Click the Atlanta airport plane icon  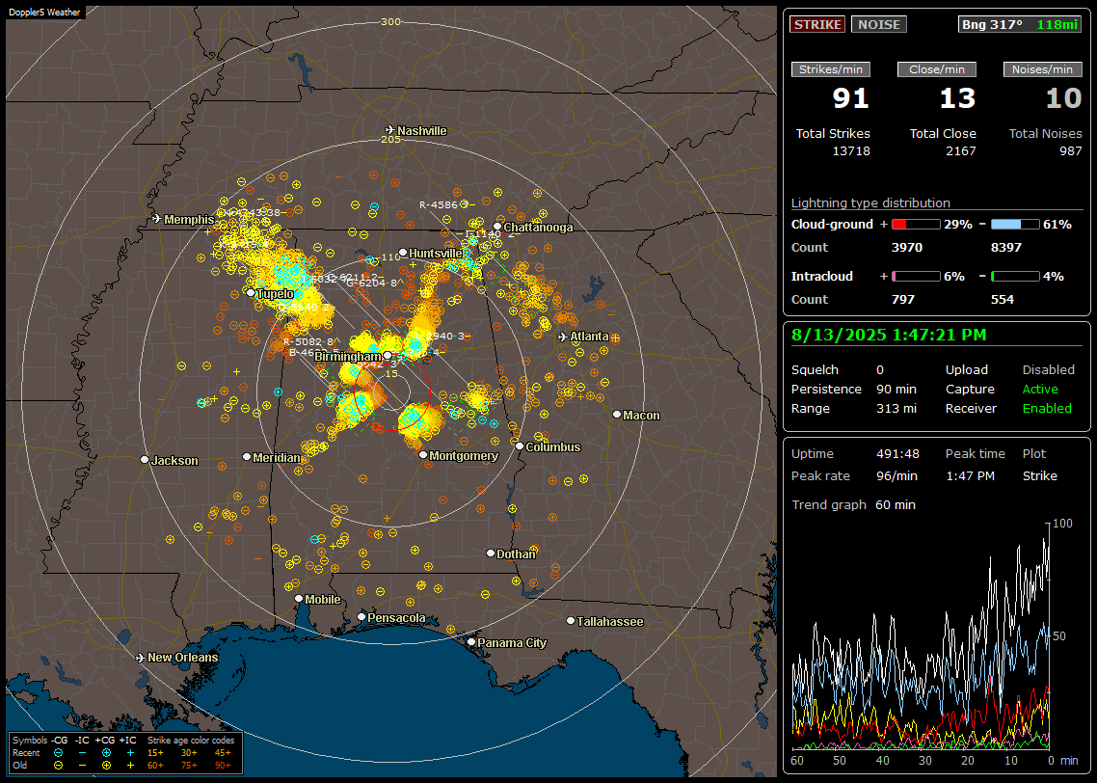[x=563, y=337]
